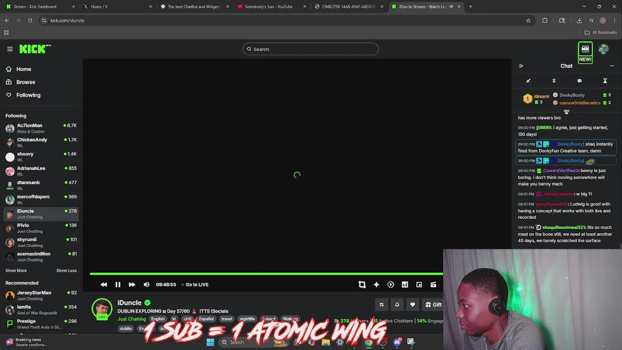The image size is (622, 350).
Task: Jump to Go to LIVE
Action: pos(194,284)
